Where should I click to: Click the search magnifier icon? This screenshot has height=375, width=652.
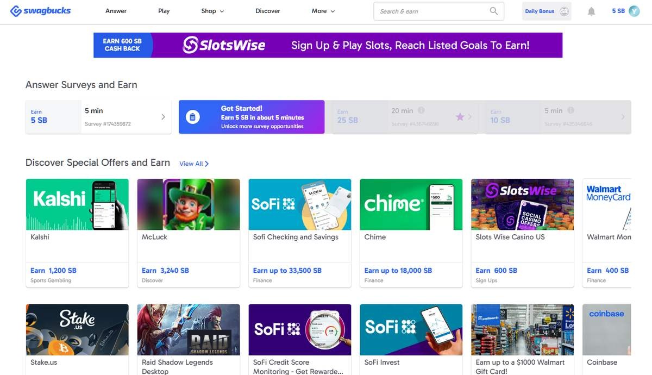coord(493,11)
